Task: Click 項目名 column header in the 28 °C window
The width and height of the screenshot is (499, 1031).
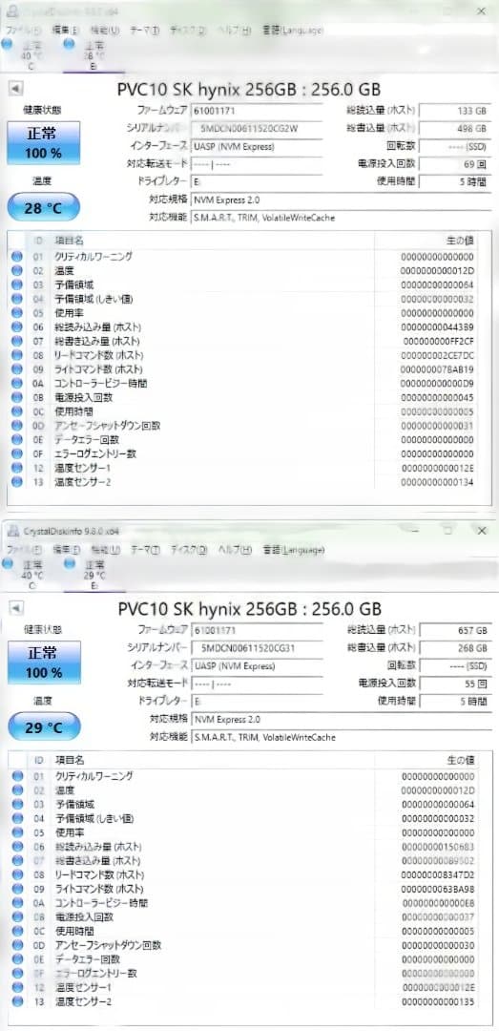Action: point(69,241)
